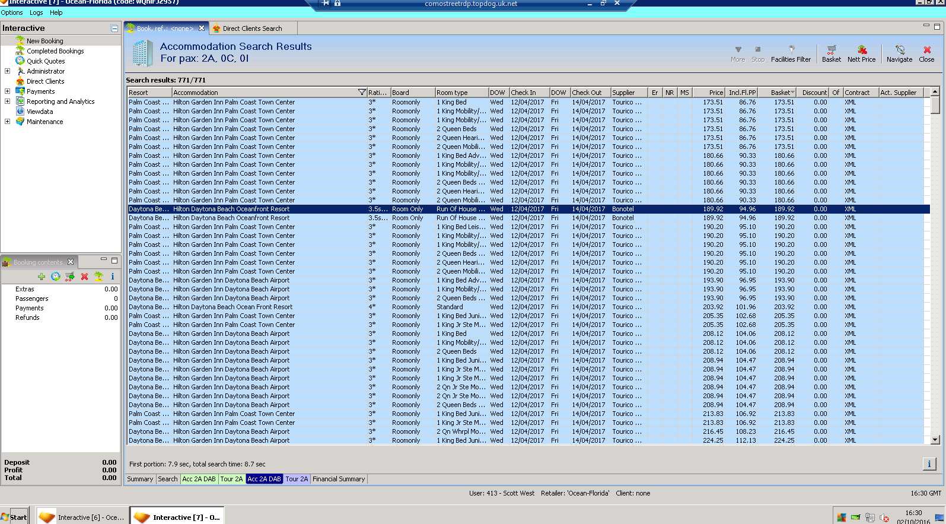Image resolution: width=946 pixels, height=524 pixels.
Task: Select Direct Clients in the navigation tree
Action: point(45,81)
